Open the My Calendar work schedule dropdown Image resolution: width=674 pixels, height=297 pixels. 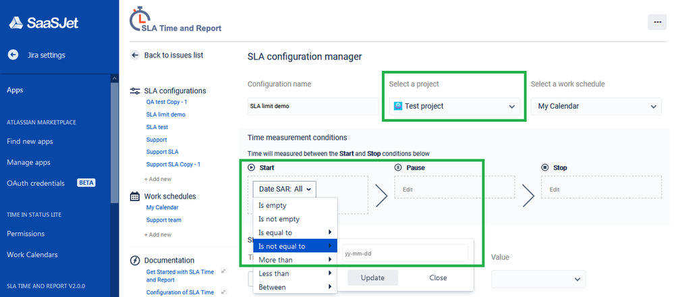point(596,106)
